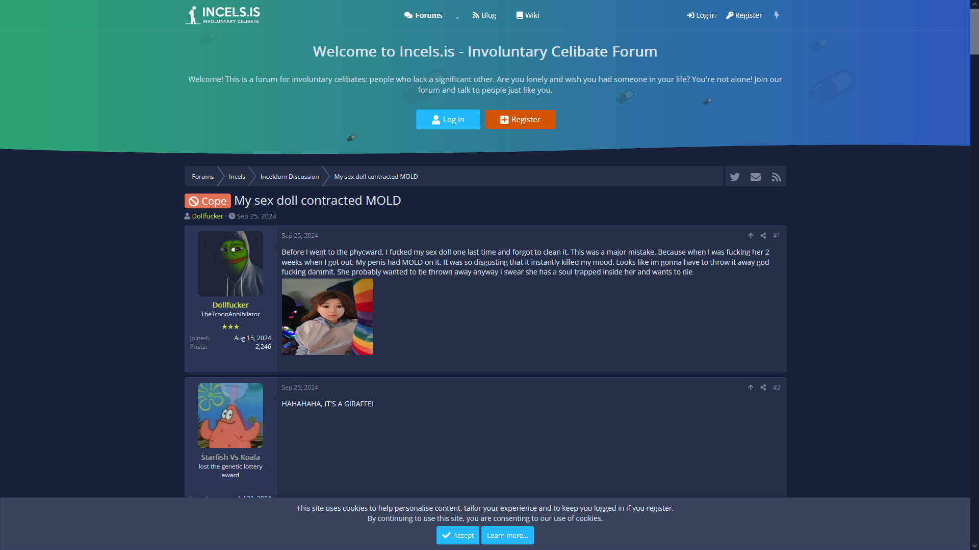Select the Cope thread prefix tag
The height and width of the screenshot is (550, 979).
click(x=208, y=201)
